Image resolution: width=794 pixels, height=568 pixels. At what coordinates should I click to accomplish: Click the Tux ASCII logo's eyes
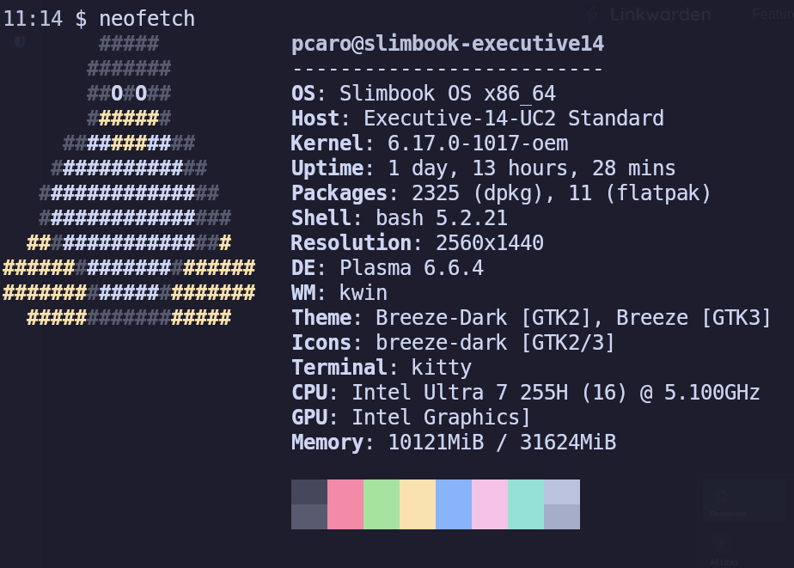tap(129, 93)
